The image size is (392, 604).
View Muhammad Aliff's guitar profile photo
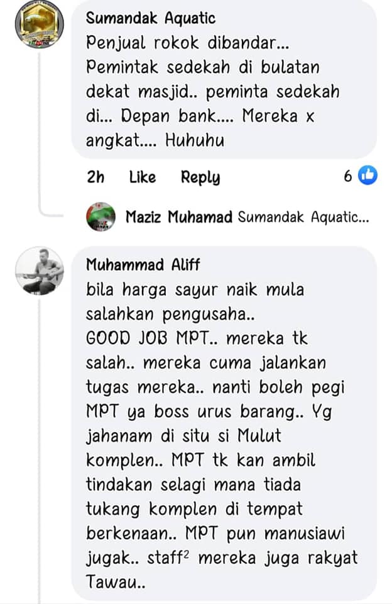[39, 271]
